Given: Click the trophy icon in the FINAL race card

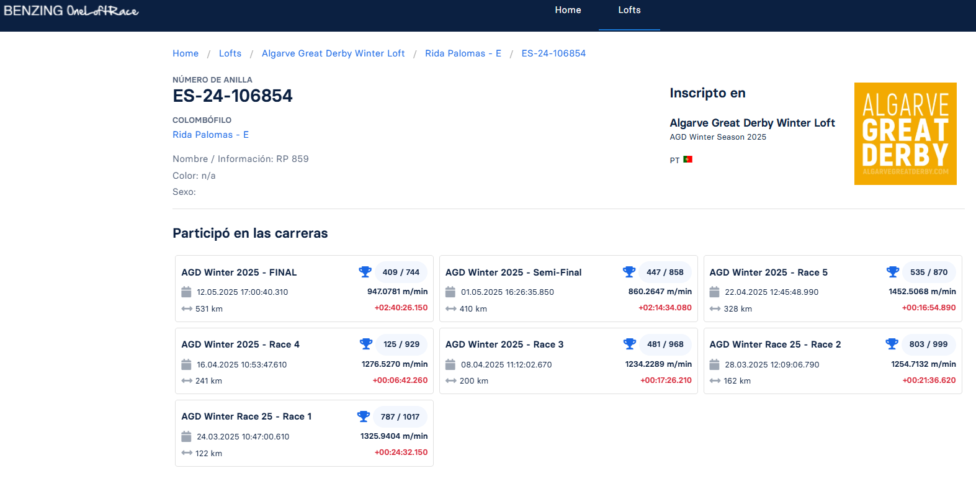Looking at the screenshot, I should (x=365, y=272).
